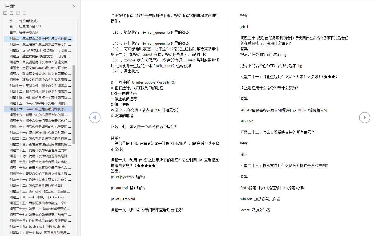Go to 问题十八：利用 ps outline entry
This screenshot has width=378, height=236.
click(38, 115)
